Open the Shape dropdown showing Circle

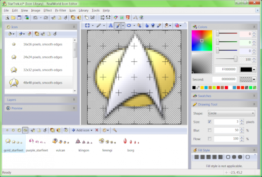(x=231, y=113)
